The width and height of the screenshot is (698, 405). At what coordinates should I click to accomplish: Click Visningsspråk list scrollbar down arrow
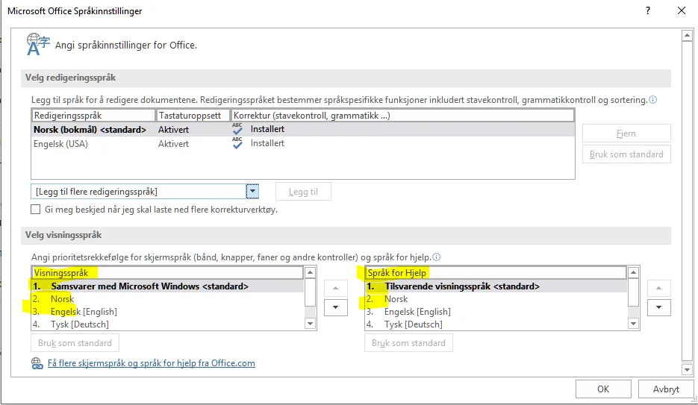click(311, 324)
